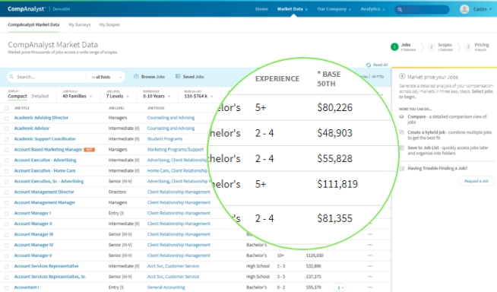
Task: Select the Compact display mode
Action: [17, 96]
